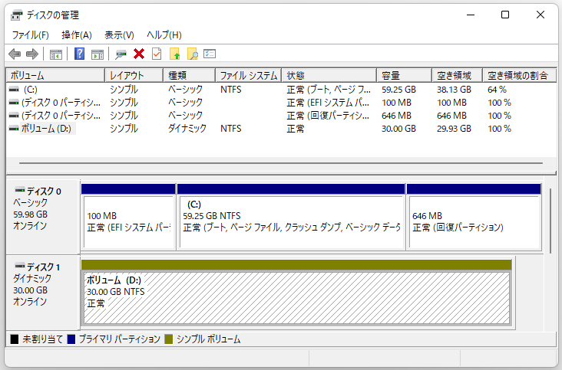The height and width of the screenshot is (370, 562).
Task: Close the ディスクの管理 window
Action: coord(541,15)
